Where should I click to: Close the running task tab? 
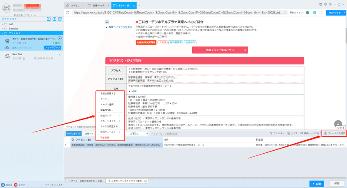(108, 6)
